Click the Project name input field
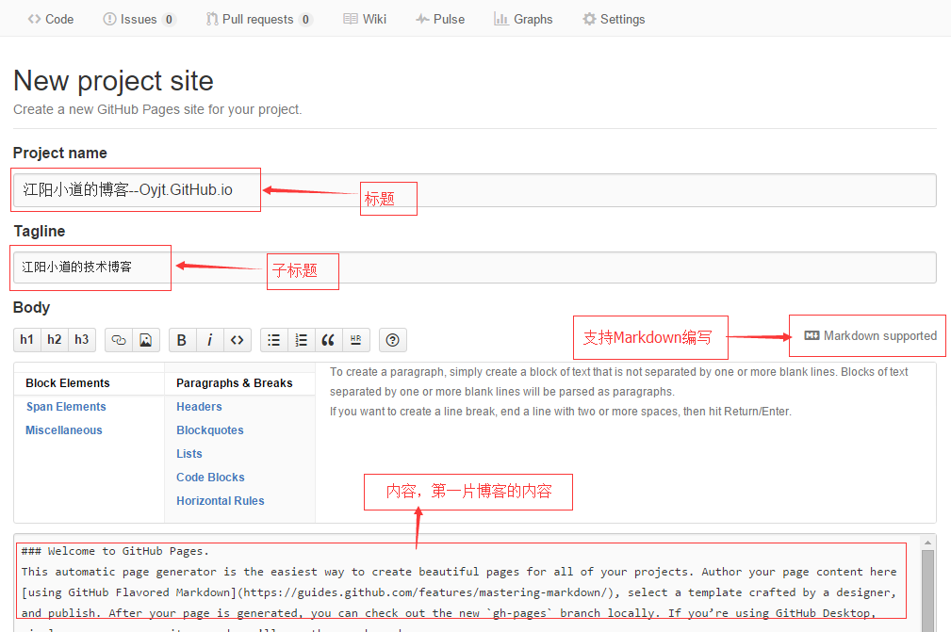 point(475,190)
